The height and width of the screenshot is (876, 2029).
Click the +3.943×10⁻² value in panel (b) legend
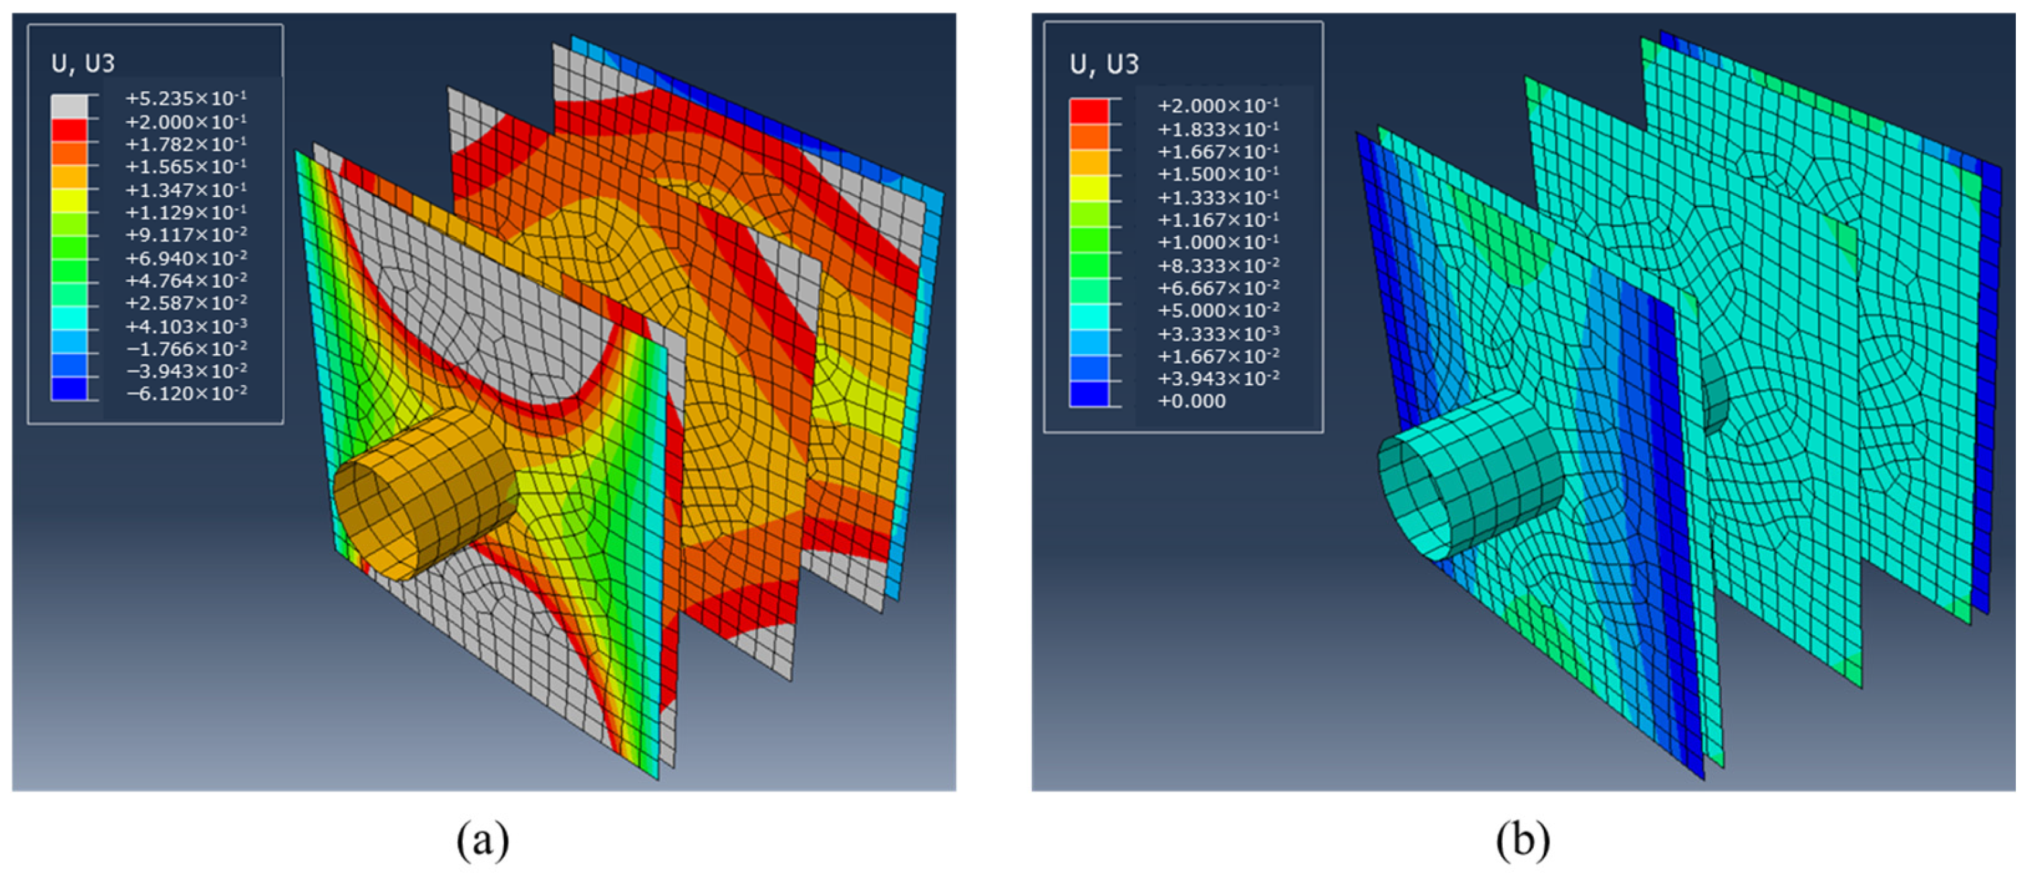click(x=1217, y=378)
